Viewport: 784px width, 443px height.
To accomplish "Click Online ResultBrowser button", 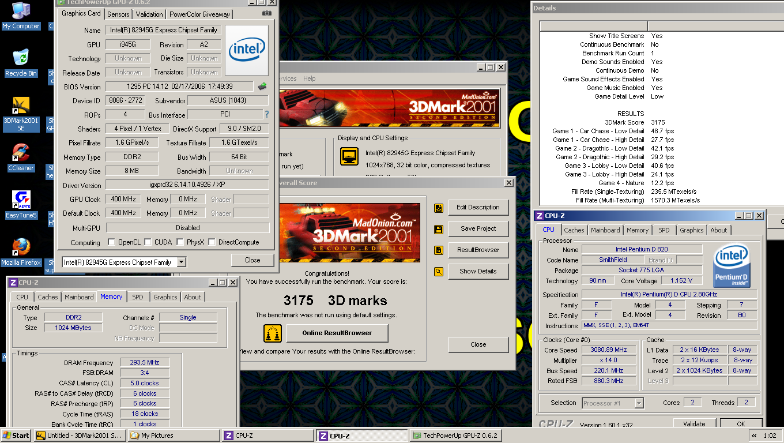I will [337, 333].
